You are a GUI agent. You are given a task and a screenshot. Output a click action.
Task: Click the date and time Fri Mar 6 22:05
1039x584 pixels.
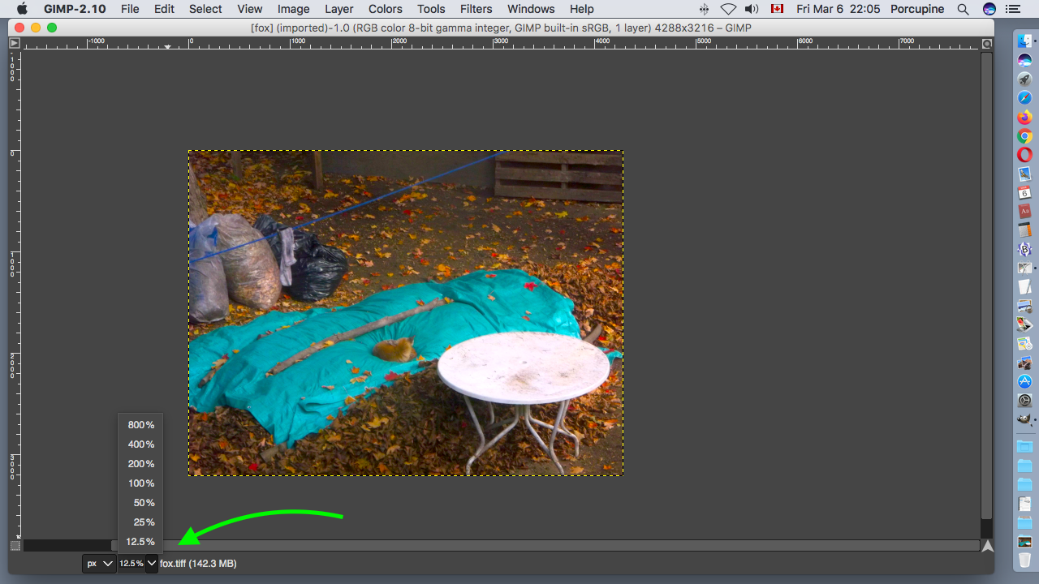(839, 9)
